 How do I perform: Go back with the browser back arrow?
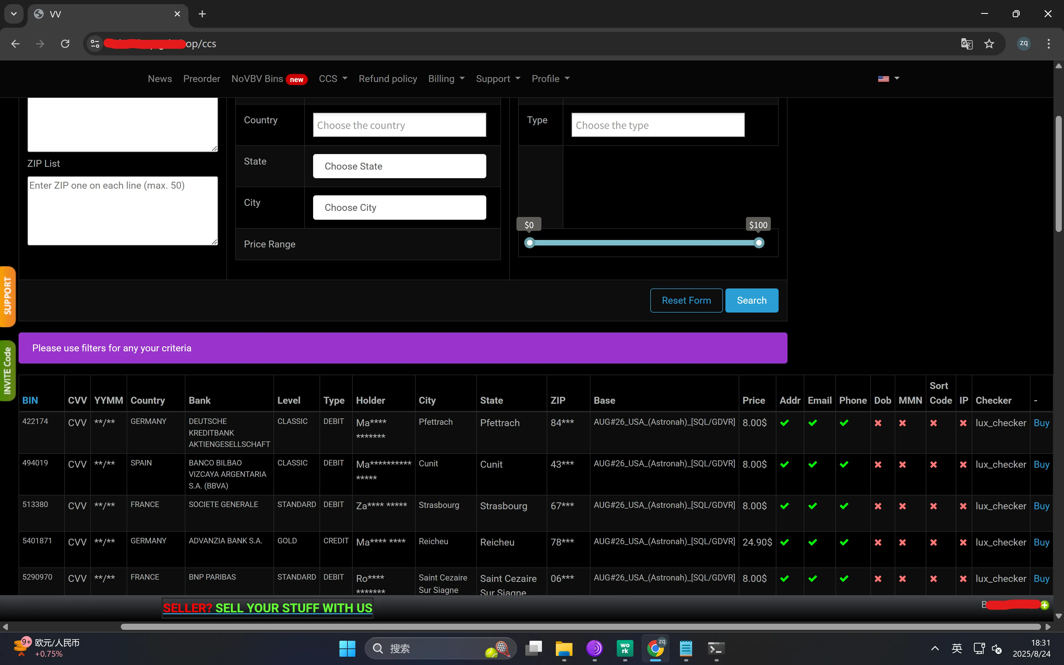[16, 44]
